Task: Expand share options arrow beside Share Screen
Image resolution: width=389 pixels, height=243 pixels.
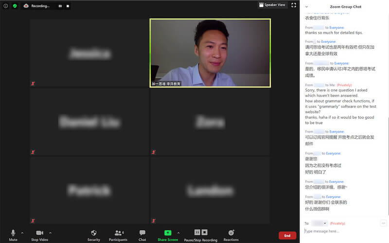Action: point(178,233)
